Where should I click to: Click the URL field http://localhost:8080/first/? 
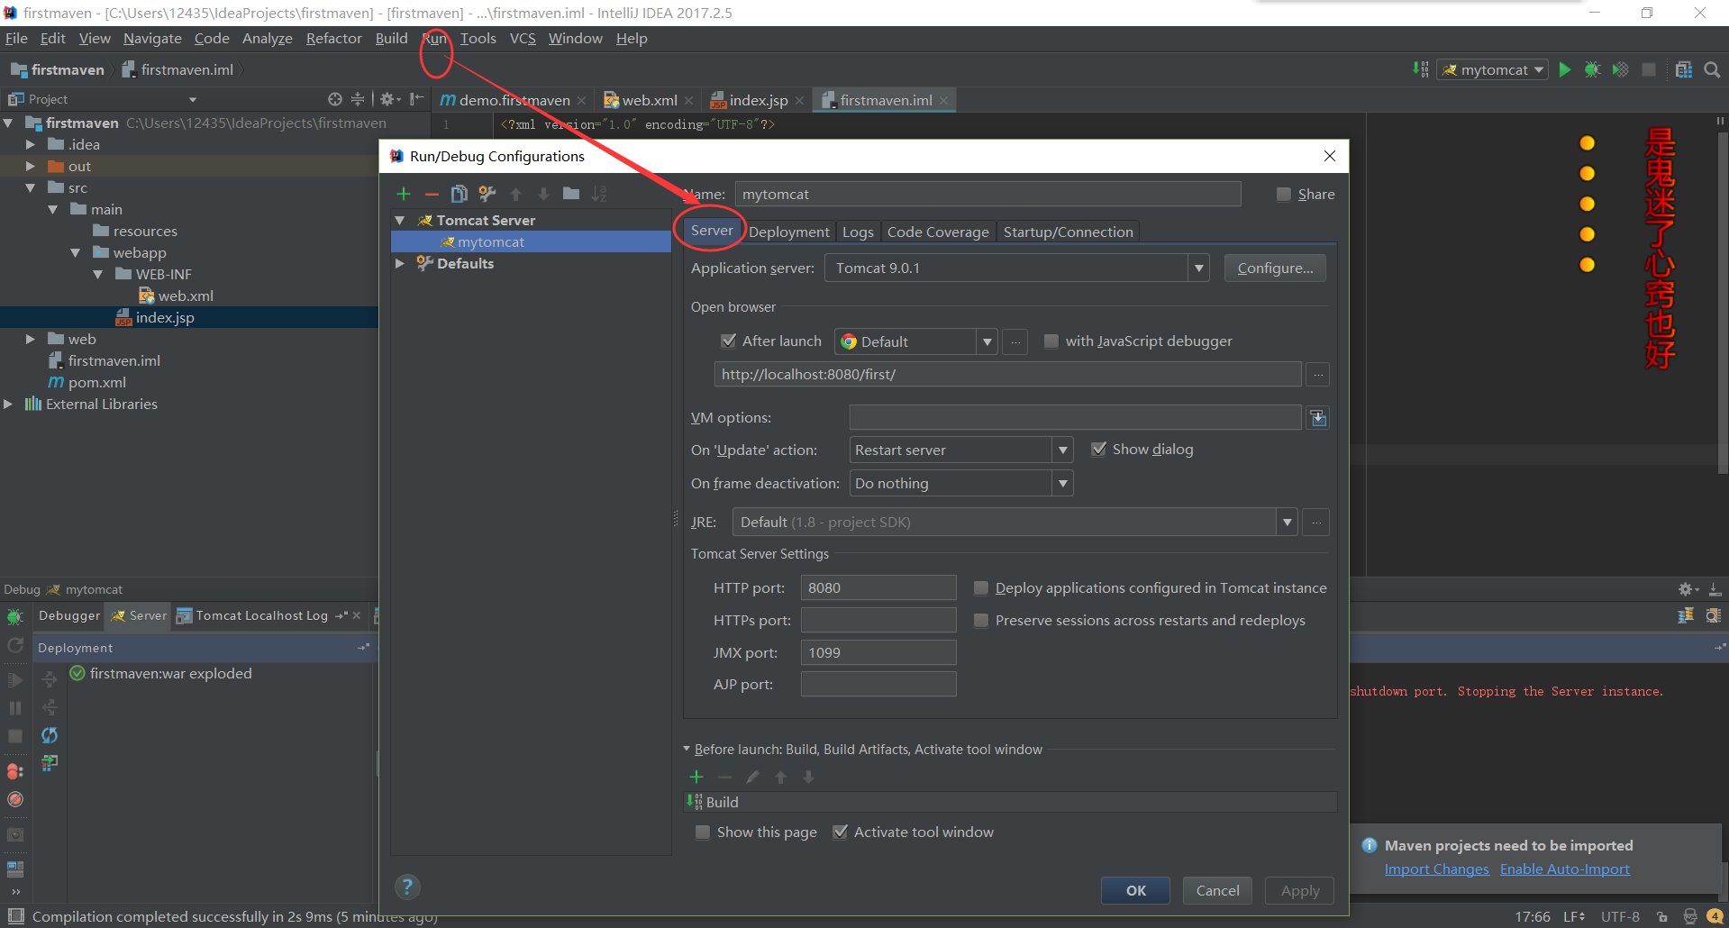[x=1007, y=375]
